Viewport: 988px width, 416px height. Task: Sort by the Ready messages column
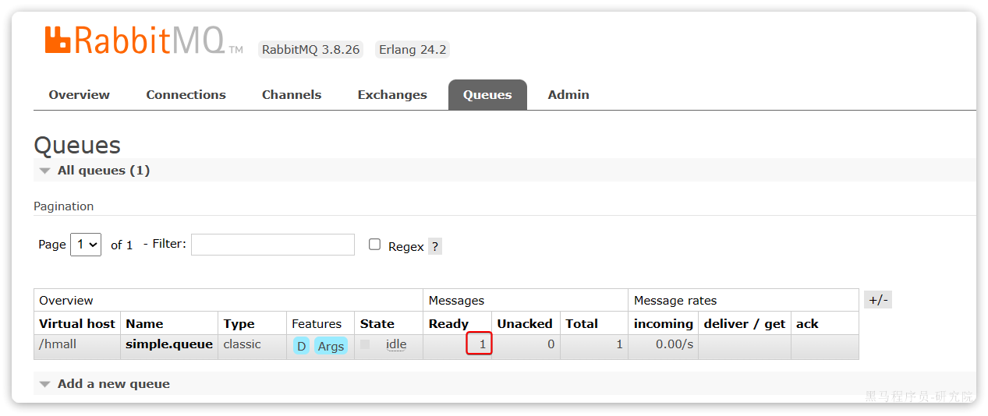click(x=448, y=324)
